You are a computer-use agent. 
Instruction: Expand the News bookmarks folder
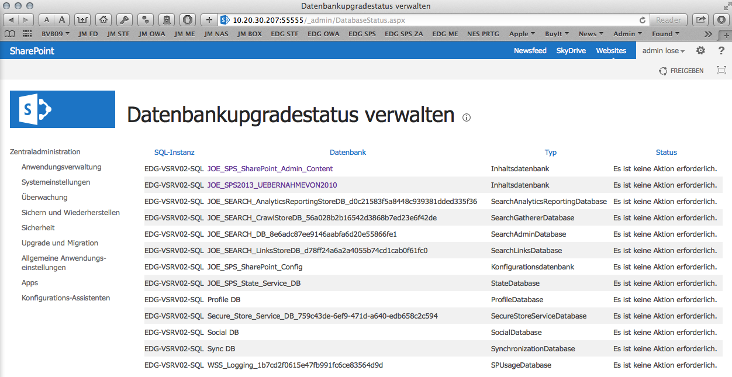591,34
